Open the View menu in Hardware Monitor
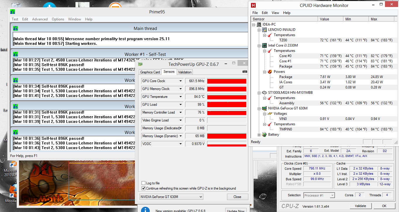Viewport: 399px width, 212px height. click(x=275, y=13)
